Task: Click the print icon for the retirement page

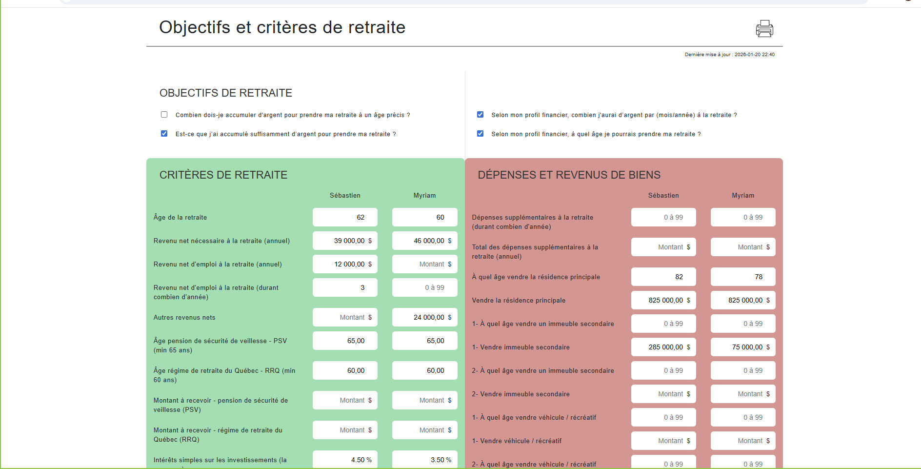Action: (764, 28)
